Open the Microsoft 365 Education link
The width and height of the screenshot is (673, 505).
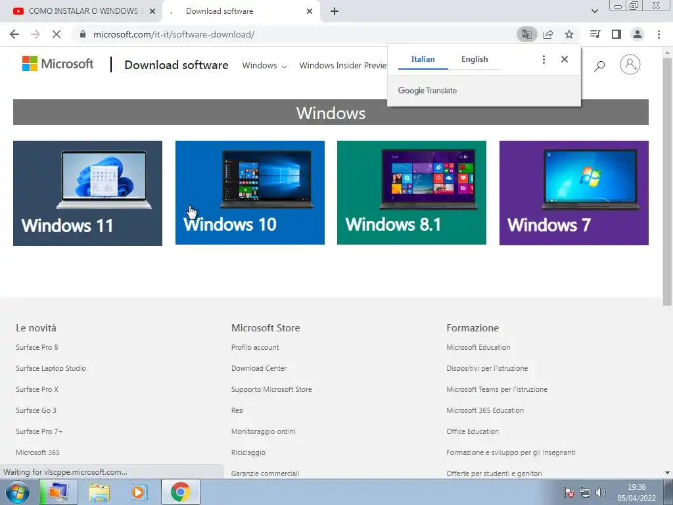[x=485, y=410]
